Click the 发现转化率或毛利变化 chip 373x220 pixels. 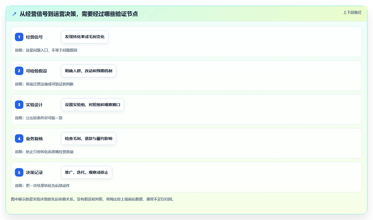click(85, 37)
